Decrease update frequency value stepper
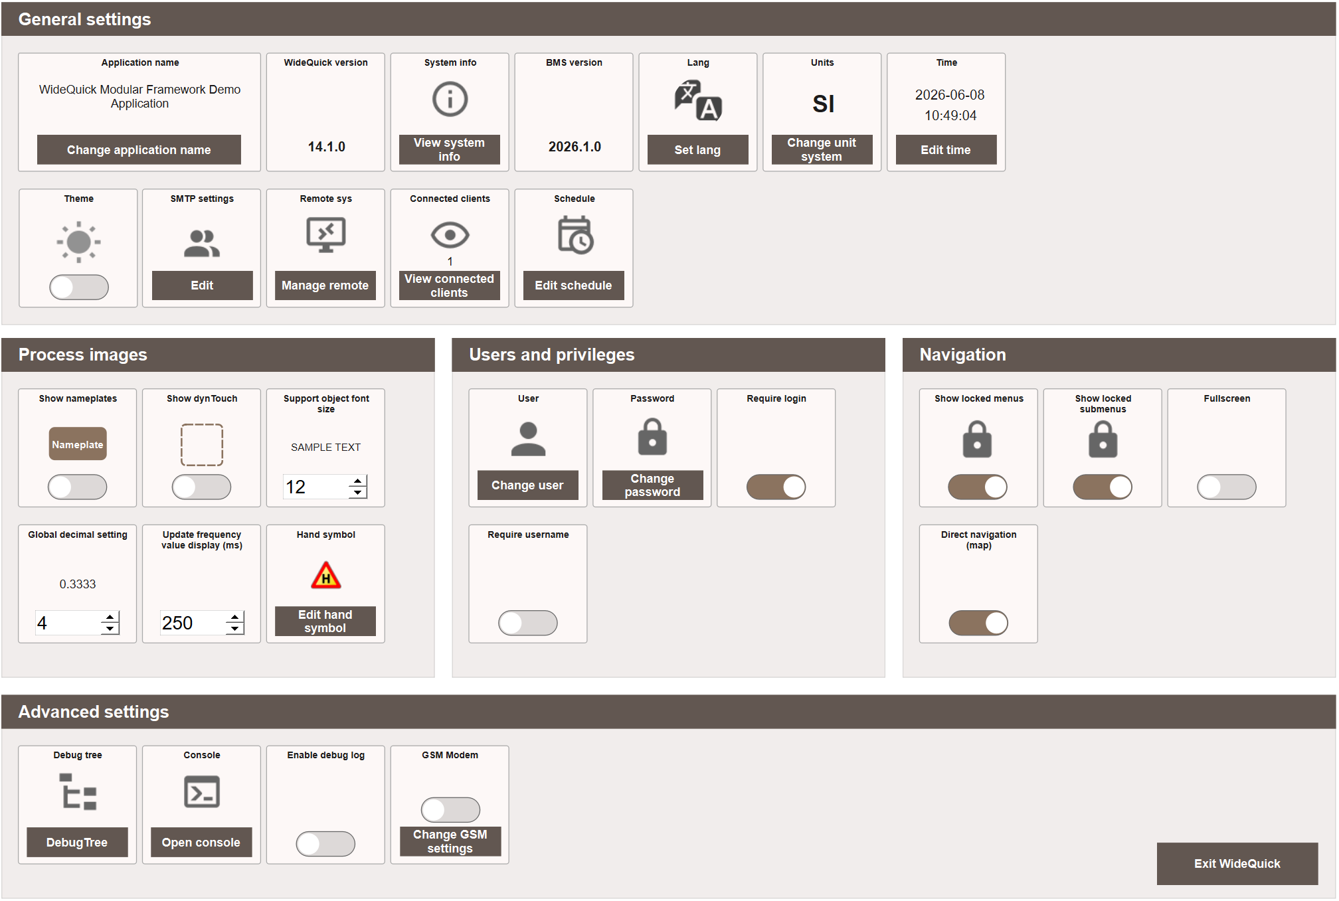 (x=235, y=629)
